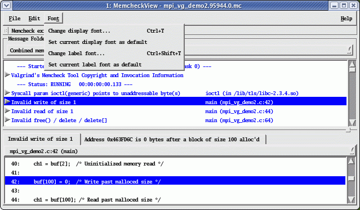Expand the Syscall param ioctl message
This screenshot has width=360, height=210.
(7, 93)
